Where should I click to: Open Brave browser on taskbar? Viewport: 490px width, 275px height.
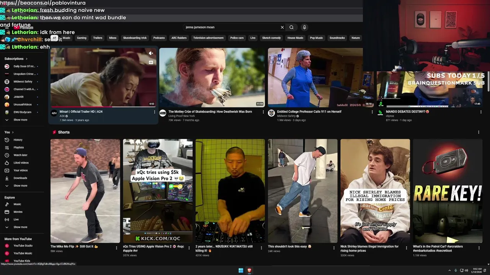click(x=249, y=270)
